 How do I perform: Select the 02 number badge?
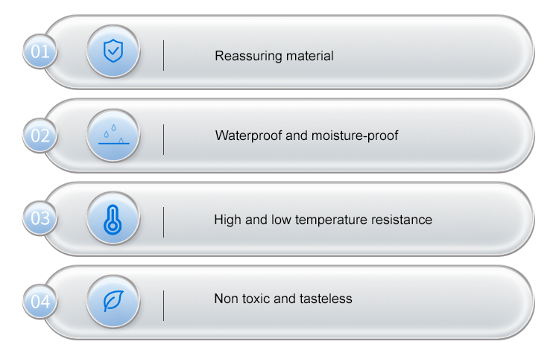point(40,136)
